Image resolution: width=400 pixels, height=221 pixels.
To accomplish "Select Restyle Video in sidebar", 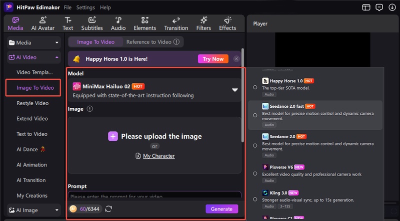I will tap(32, 103).
